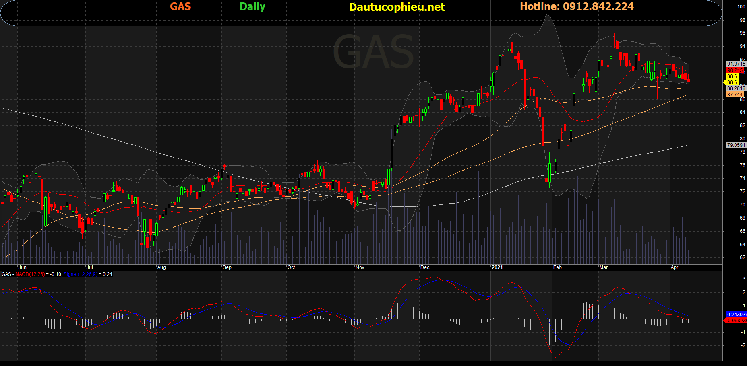Select the 82 price axis value
This screenshot has width=747, height=366.
click(x=743, y=126)
